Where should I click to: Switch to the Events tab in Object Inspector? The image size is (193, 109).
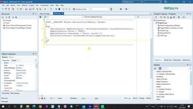tap(14, 61)
